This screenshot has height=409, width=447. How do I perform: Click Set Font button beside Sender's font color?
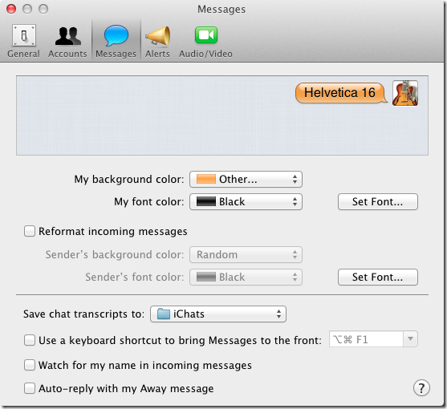[x=378, y=277]
